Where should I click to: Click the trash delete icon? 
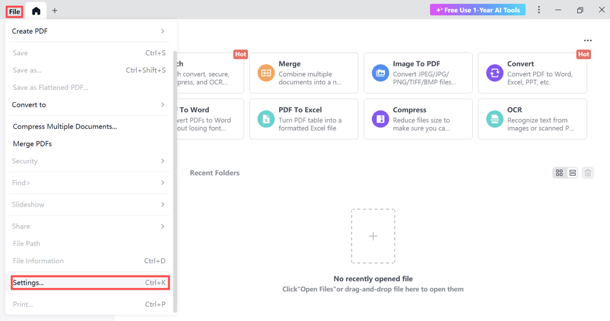pos(588,173)
